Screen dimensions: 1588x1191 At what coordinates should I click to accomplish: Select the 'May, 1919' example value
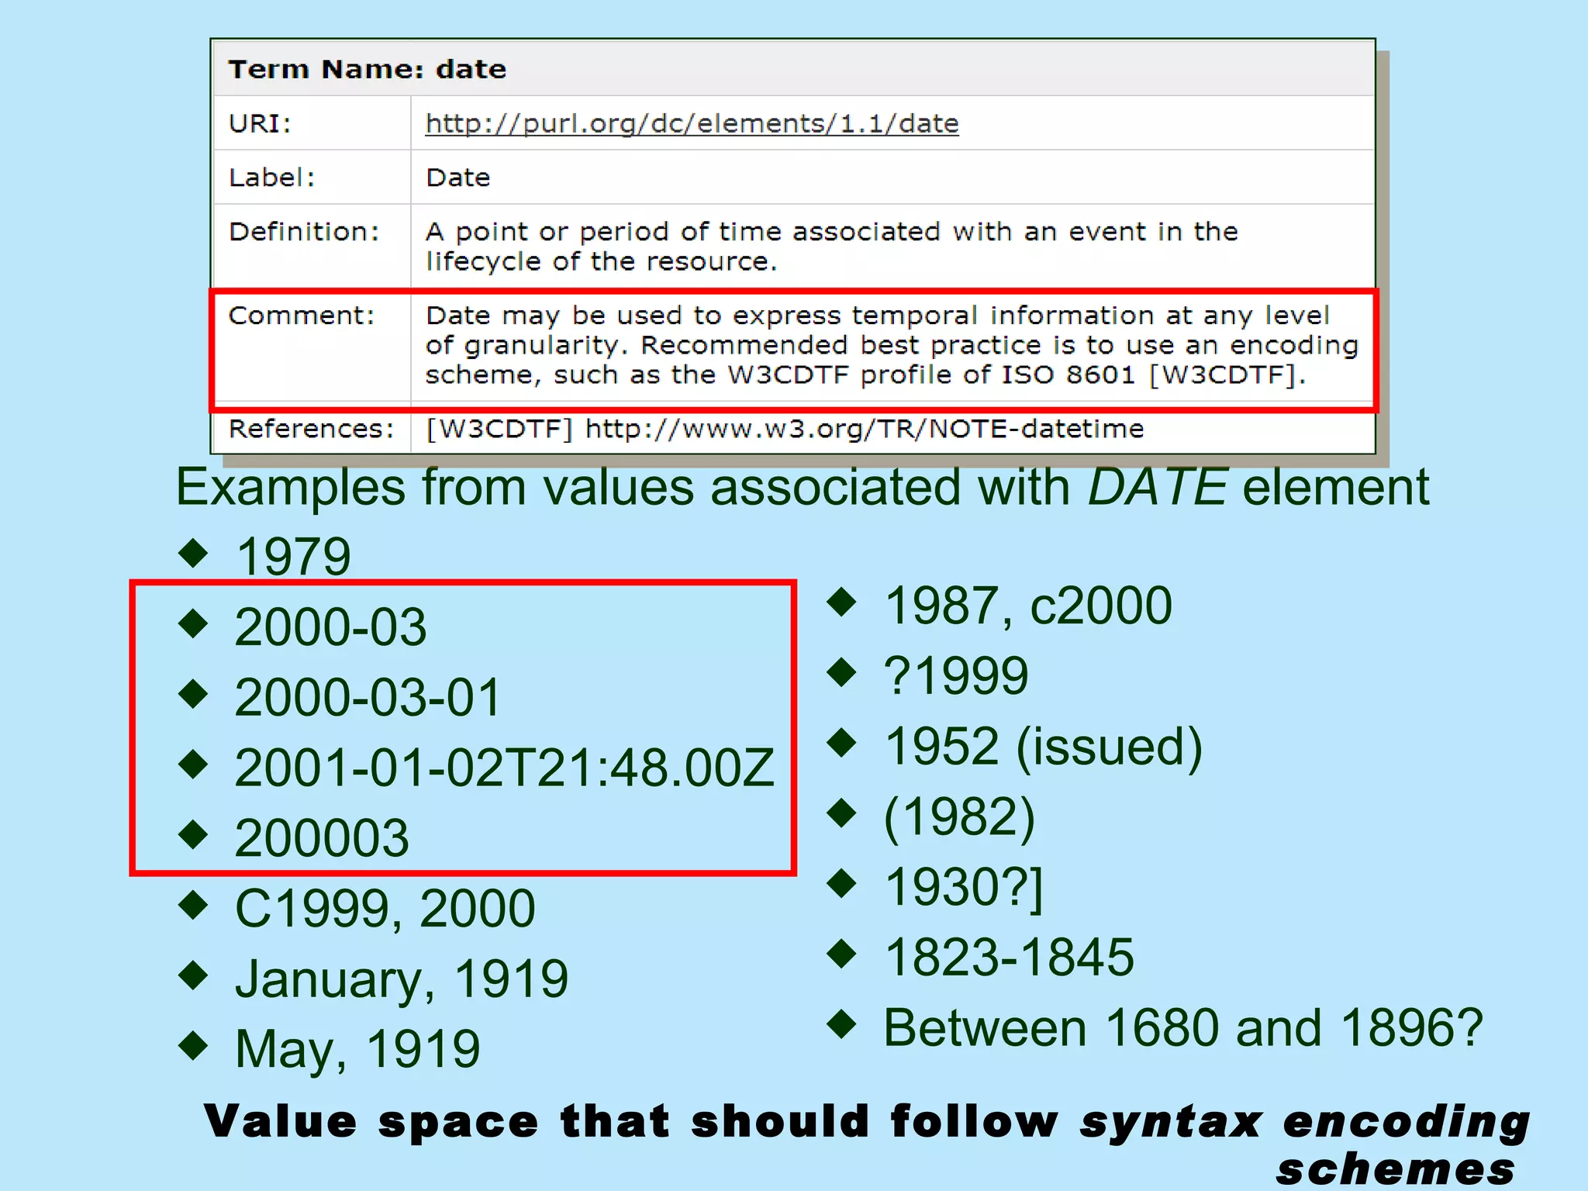(x=357, y=1049)
